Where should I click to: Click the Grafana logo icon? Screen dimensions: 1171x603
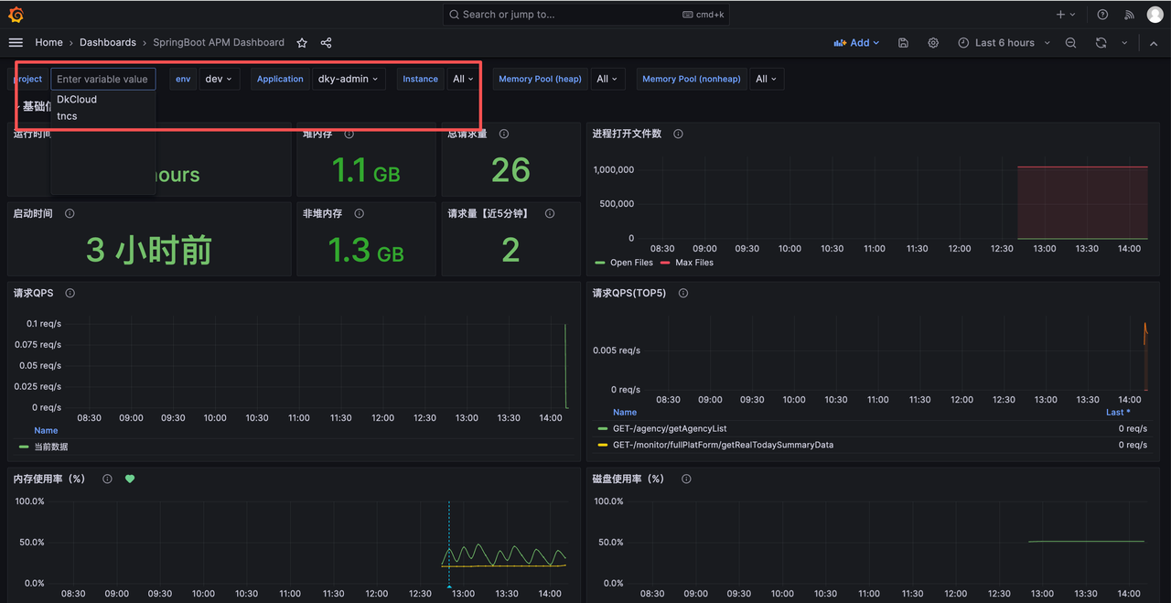[x=16, y=15]
